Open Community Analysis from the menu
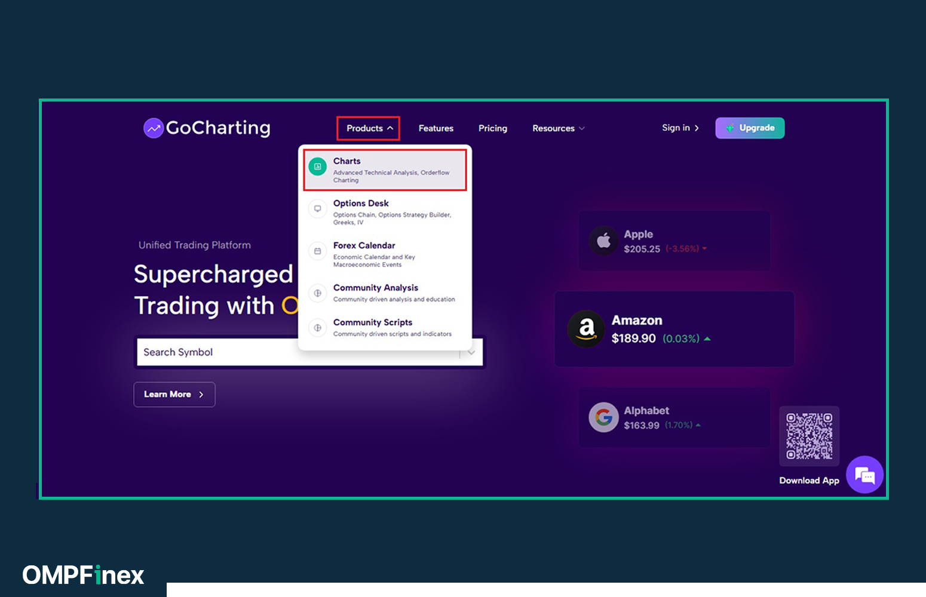 click(385, 293)
